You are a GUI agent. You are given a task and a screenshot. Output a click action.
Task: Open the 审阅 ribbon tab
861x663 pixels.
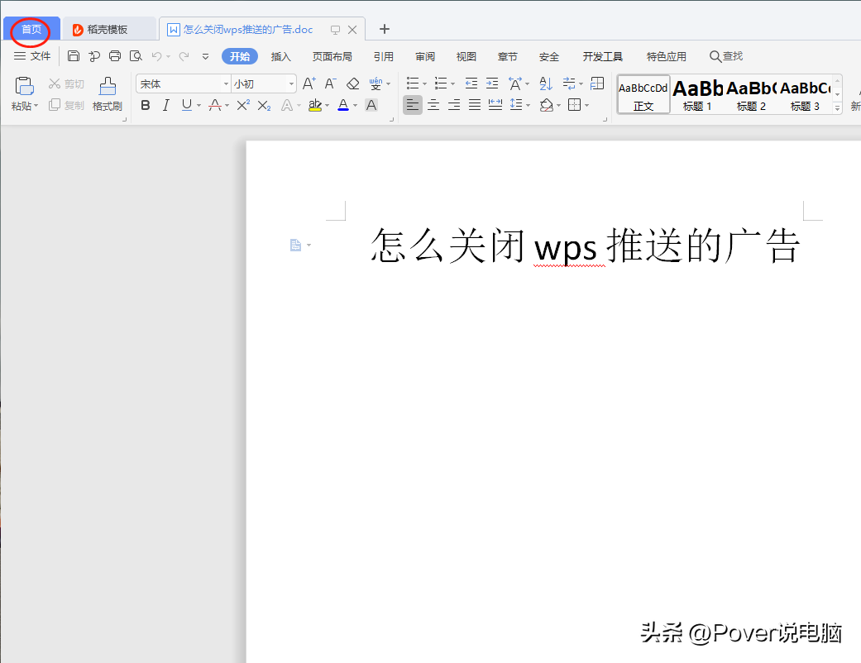pyautogui.click(x=425, y=56)
